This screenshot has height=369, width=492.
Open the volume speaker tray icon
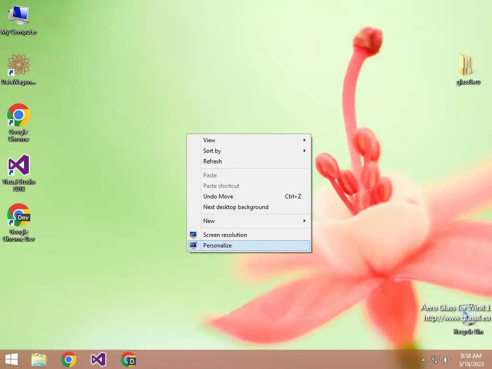pos(446,360)
